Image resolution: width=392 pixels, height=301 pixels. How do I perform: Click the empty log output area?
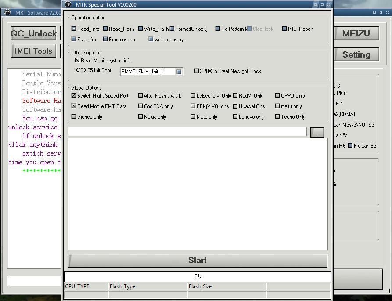tap(198, 194)
